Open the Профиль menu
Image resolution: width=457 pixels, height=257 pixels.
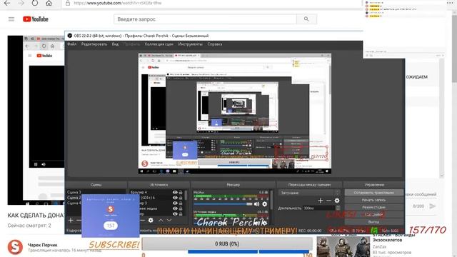pos(131,44)
